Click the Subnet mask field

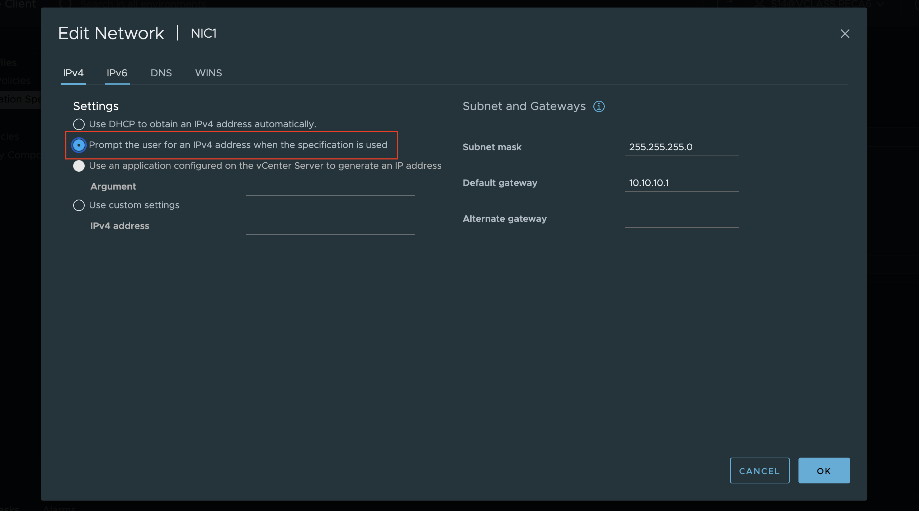[x=682, y=147]
